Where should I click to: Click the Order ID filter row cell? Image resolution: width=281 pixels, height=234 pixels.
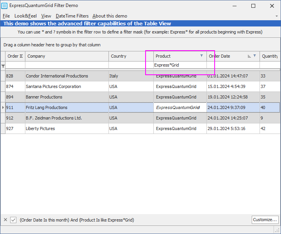point(15,65)
